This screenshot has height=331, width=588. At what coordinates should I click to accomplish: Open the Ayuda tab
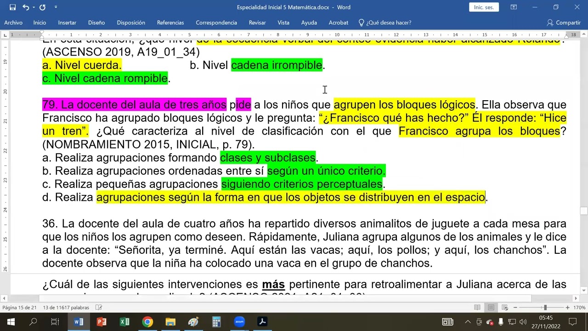point(309,23)
